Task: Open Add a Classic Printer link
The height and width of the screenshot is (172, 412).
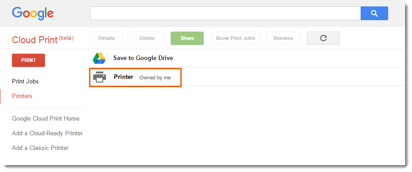Action: click(x=40, y=148)
